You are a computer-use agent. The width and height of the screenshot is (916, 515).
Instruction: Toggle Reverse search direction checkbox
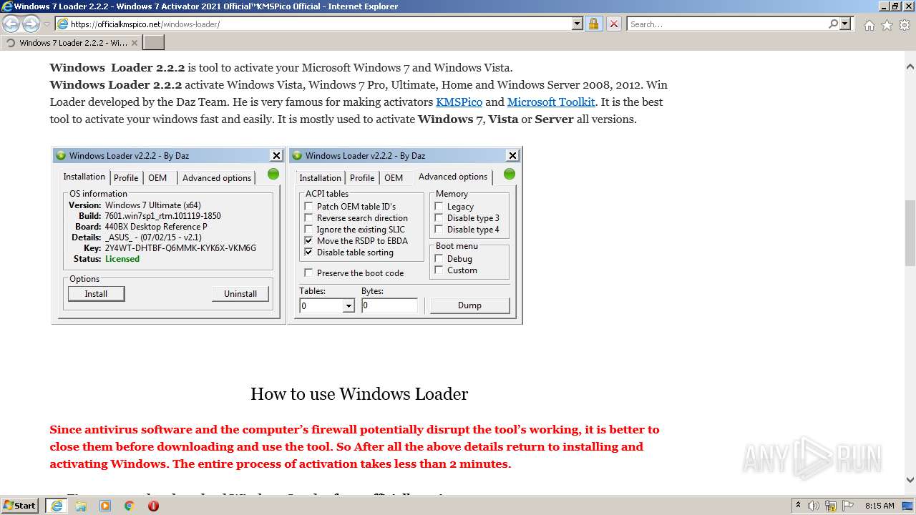[x=308, y=218]
